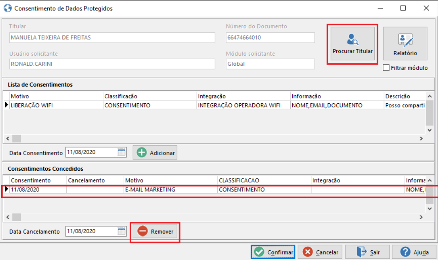Click the Módulo solicitante field
This screenshot has height=260, width=438.
pos(270,64)
